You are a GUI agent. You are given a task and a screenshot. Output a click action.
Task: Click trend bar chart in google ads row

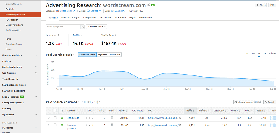pos(273,118)
